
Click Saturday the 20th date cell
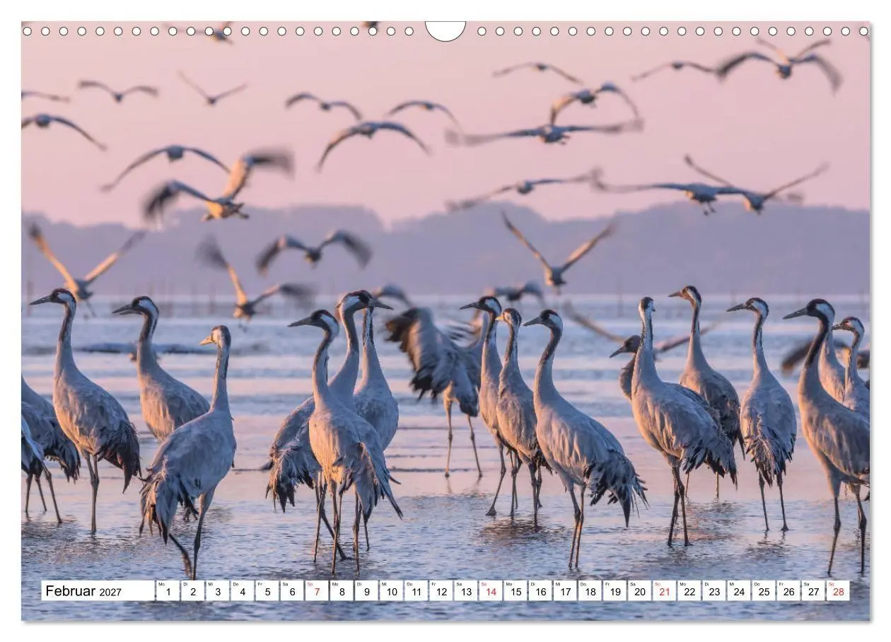click(639, 591)
